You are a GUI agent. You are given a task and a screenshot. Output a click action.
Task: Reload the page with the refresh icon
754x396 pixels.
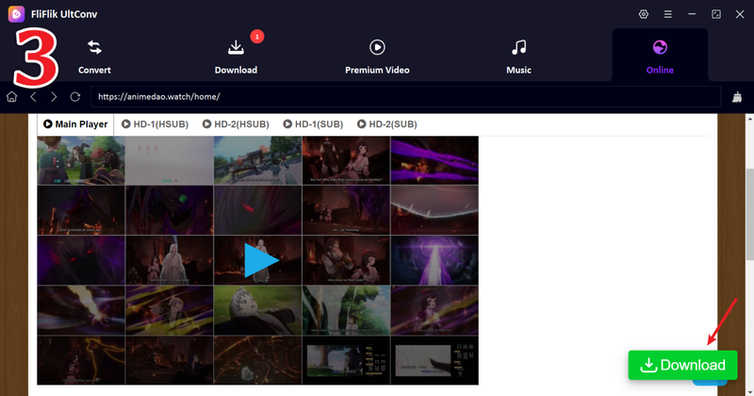[75, 97]
